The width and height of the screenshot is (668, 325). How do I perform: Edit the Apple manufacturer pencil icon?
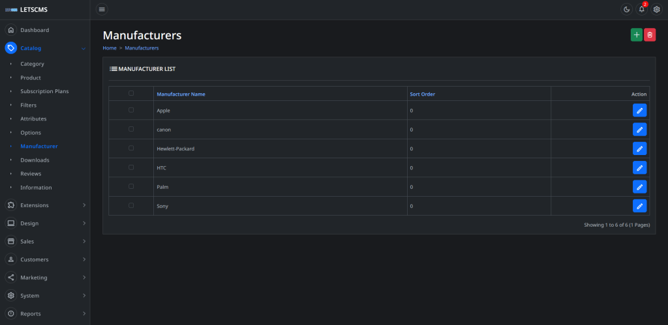click(x=639, y=111)
